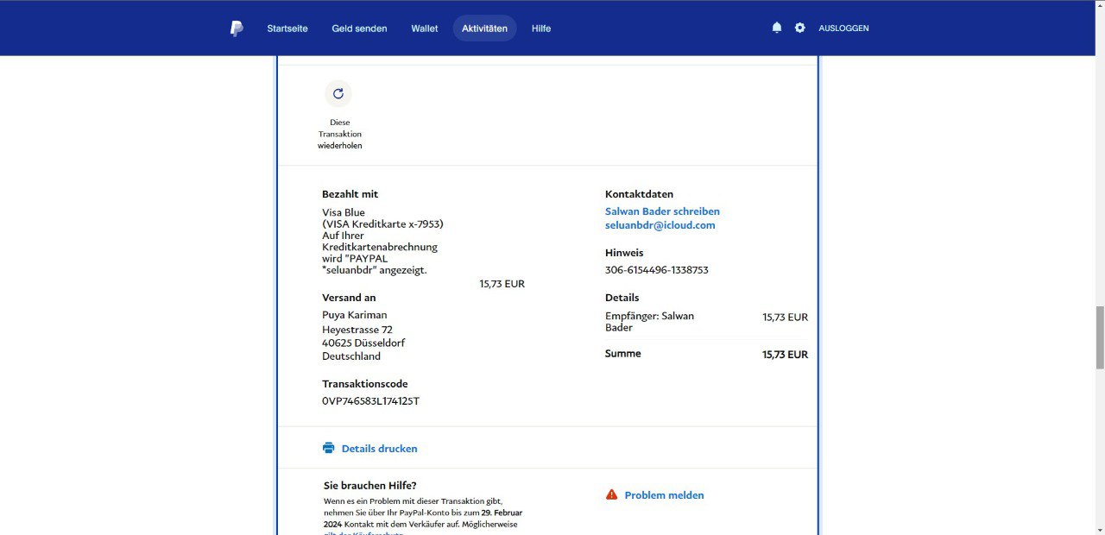The width and height of the screenshot is (1105, 535).
Task: Click 'Diese Transaktion wiederholen' label
Action: point(339,134)
